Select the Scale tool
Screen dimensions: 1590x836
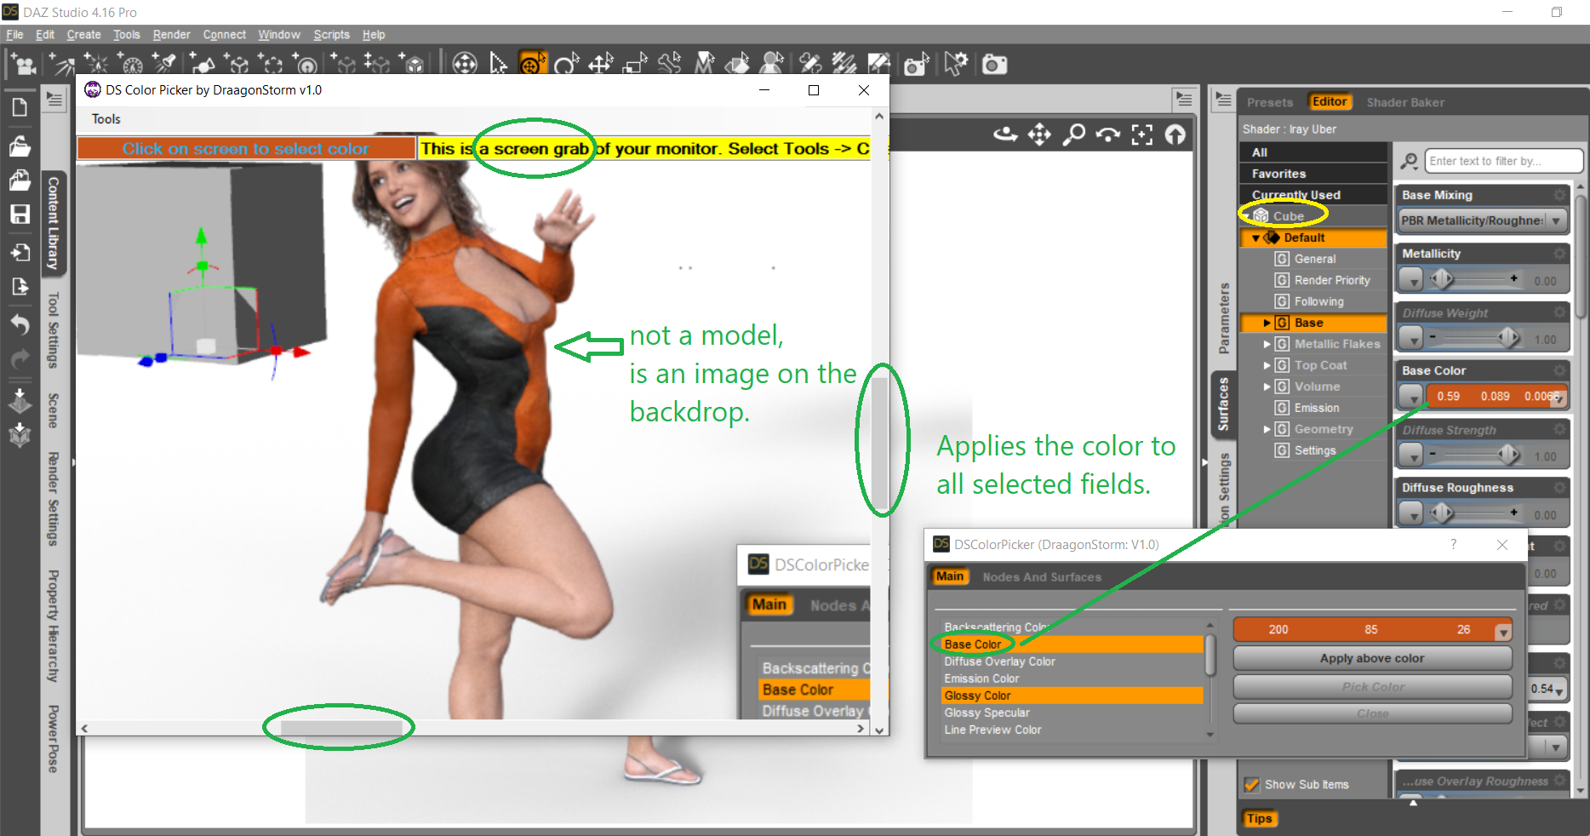(x=635, y=64)
